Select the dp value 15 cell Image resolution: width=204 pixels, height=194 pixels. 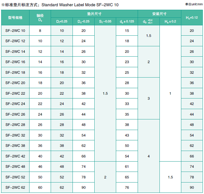127,31
